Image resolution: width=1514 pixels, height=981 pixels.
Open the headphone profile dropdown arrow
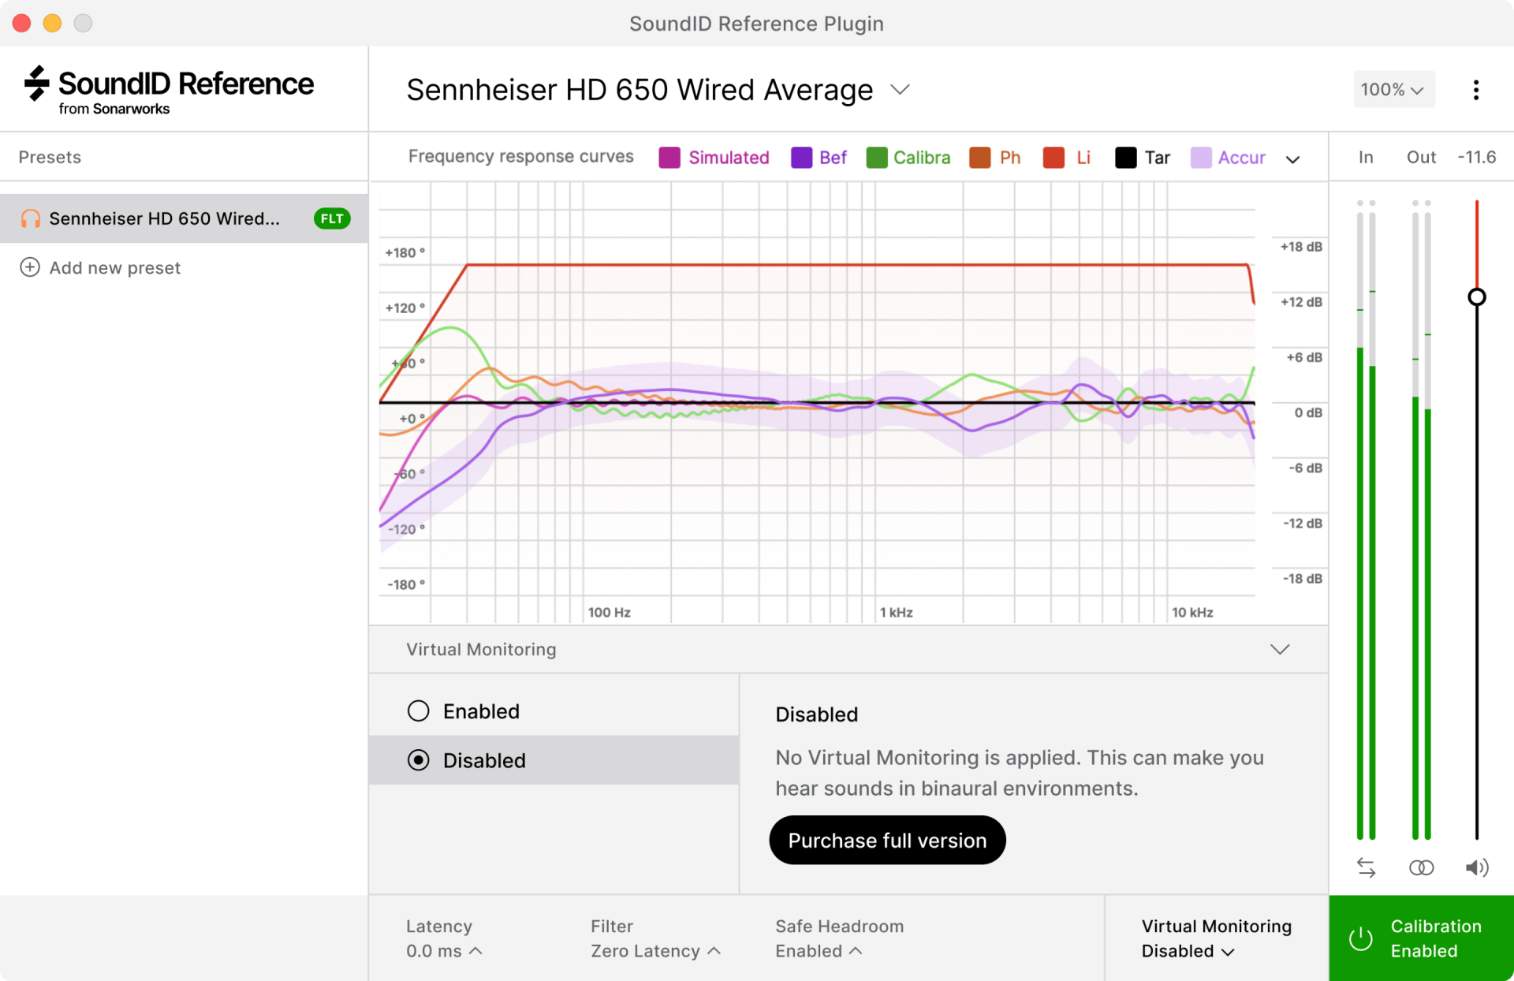pyautogui.click(x=900, y=90)
